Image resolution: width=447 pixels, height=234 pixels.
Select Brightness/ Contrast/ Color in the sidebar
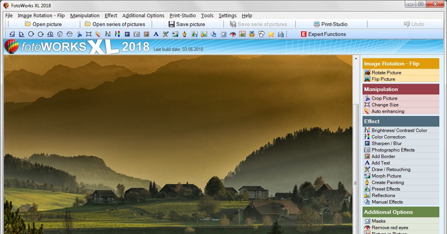pyautogui.click(x=393, y=130)
